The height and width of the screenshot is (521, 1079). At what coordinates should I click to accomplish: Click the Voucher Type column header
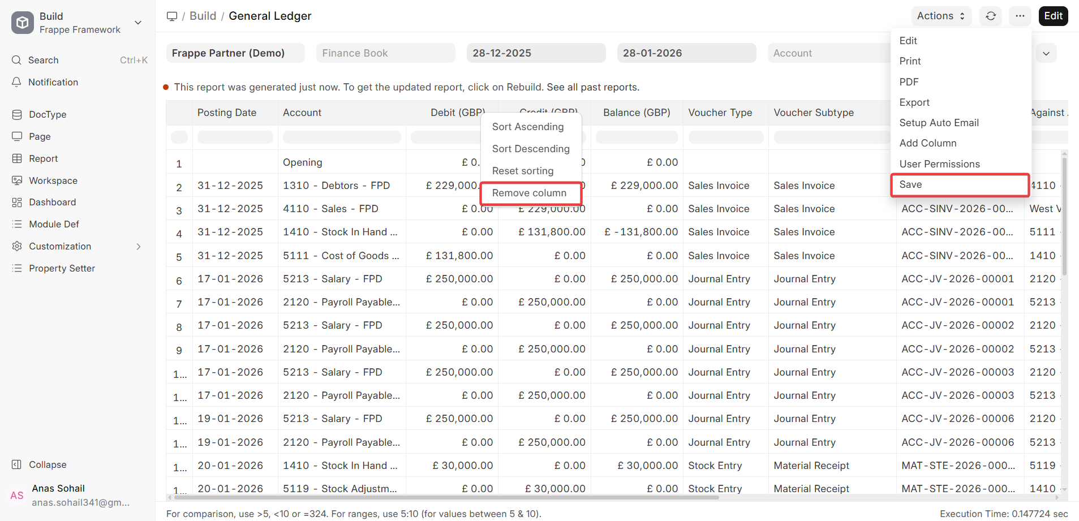tap(726, 113)
